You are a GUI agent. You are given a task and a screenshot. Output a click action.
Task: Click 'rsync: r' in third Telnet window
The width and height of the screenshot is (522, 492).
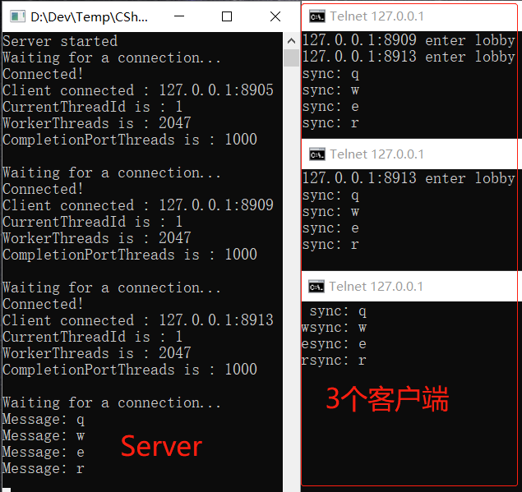334,361
